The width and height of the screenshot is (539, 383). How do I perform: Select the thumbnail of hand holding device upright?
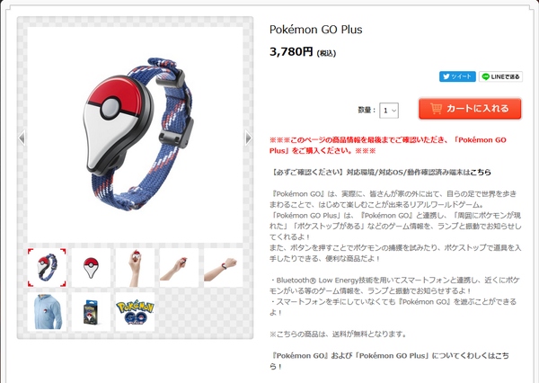pos(135,268)
